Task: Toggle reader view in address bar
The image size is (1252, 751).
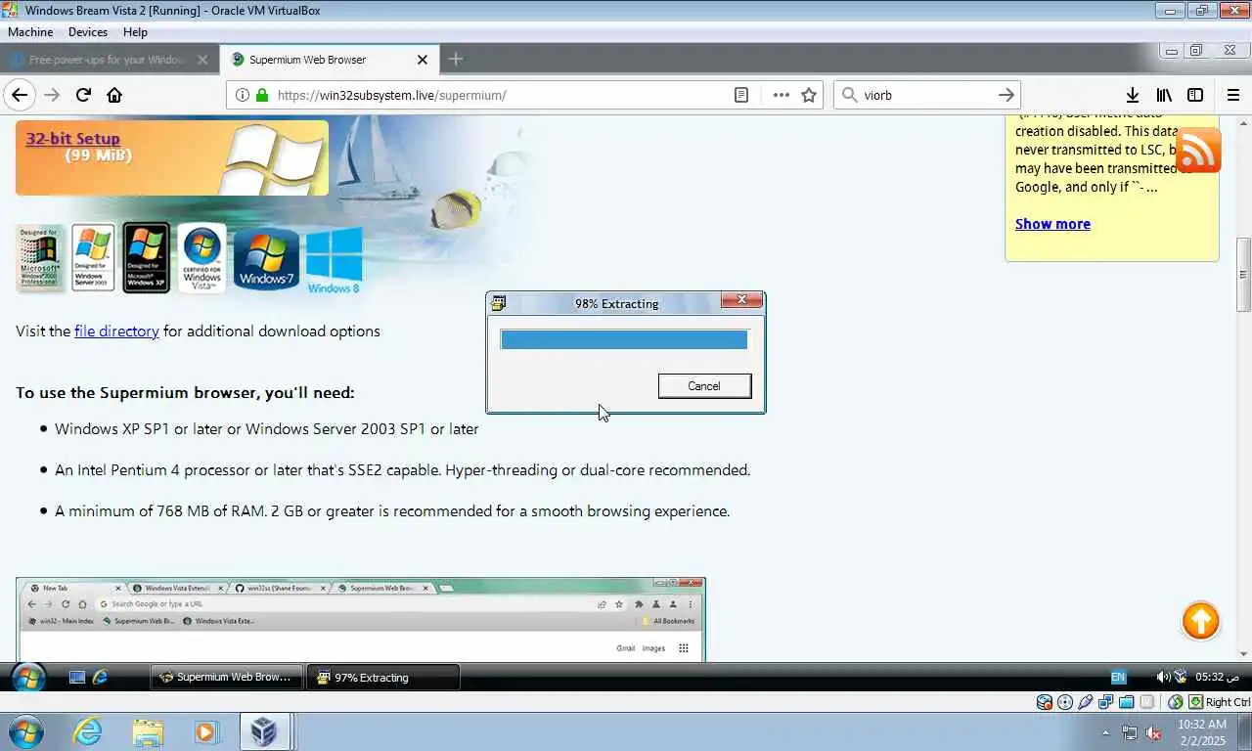Action: pos(741,95)
